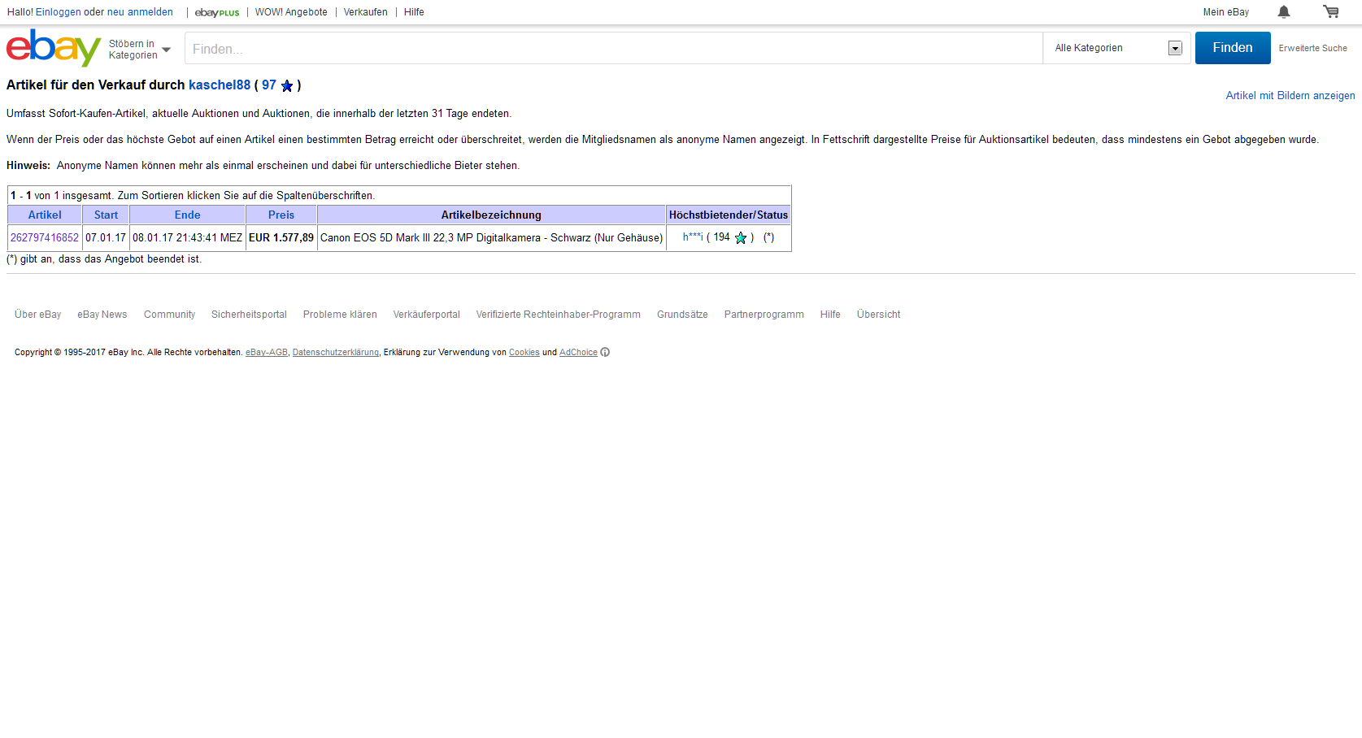Open the notifications bell icon

point(1283,12)
